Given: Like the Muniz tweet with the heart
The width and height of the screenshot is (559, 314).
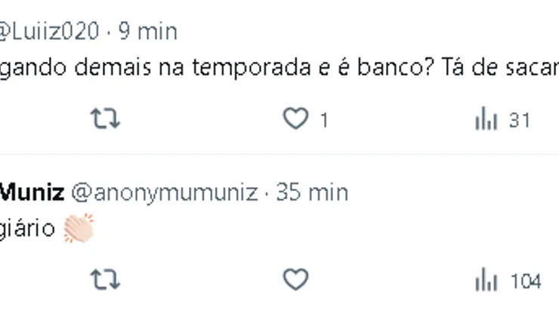Looking at the screenshot, I should 295,281.
